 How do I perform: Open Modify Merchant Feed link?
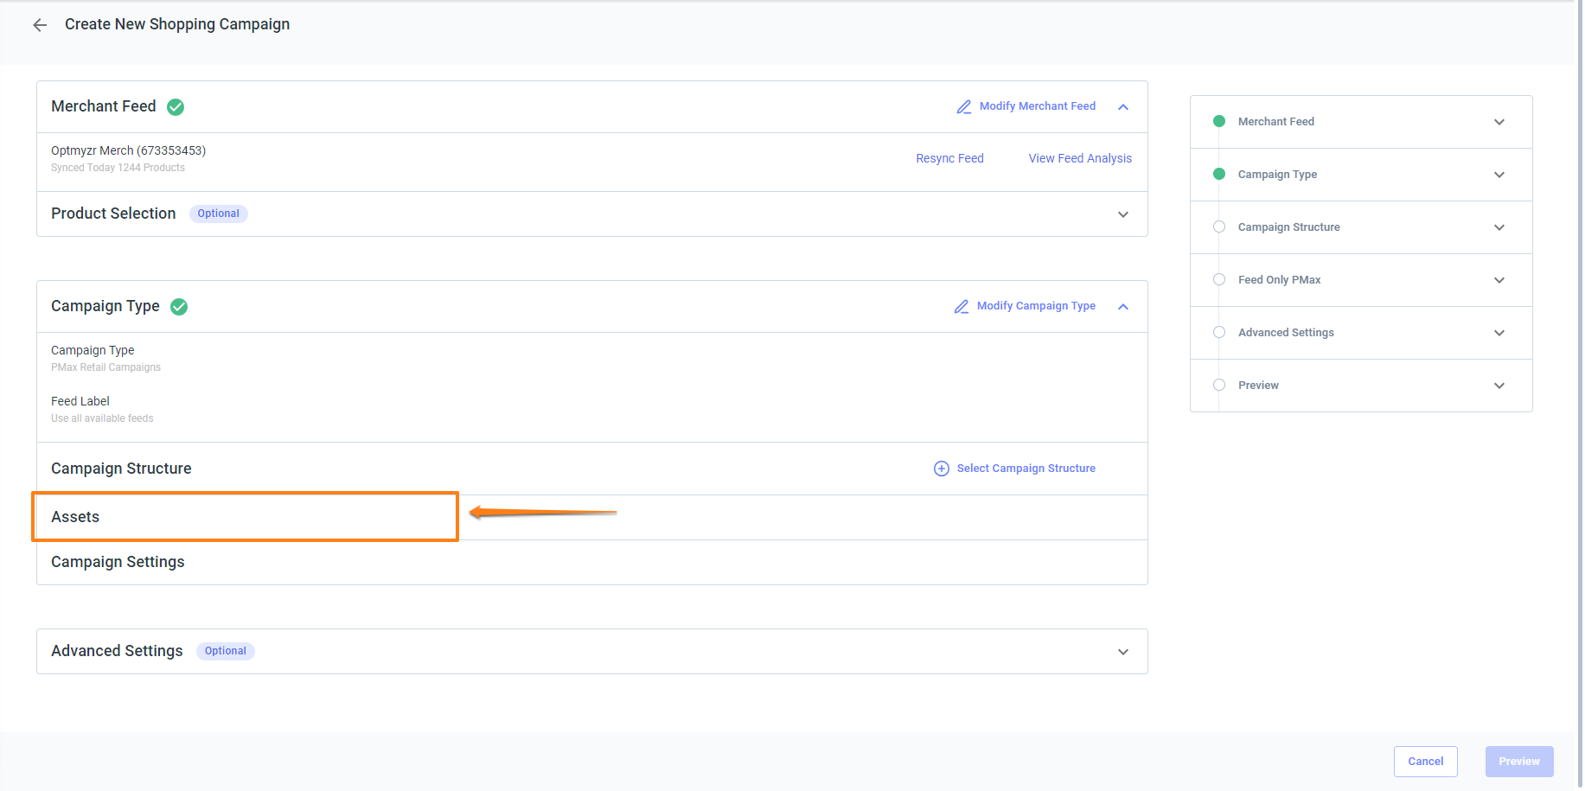click(1038, 106)
